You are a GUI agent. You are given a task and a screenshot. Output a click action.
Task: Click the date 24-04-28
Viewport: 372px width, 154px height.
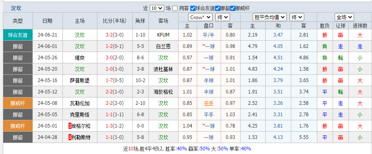pos(47,138)
